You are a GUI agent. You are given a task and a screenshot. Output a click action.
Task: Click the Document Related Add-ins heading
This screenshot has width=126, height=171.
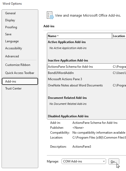coord(67,98)
